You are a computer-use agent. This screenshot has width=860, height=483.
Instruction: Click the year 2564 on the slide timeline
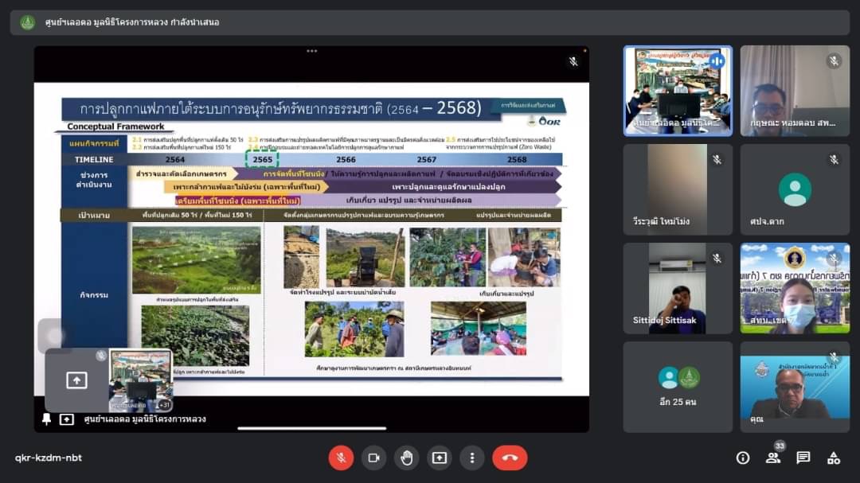tap(175, 159)
